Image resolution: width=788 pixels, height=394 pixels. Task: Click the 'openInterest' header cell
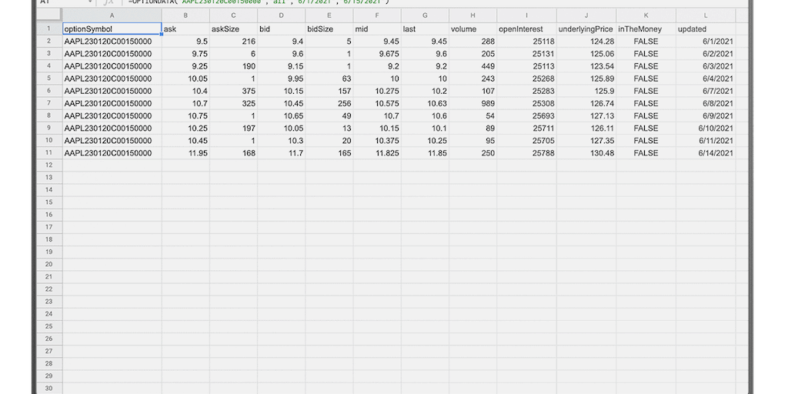(526, 29)
